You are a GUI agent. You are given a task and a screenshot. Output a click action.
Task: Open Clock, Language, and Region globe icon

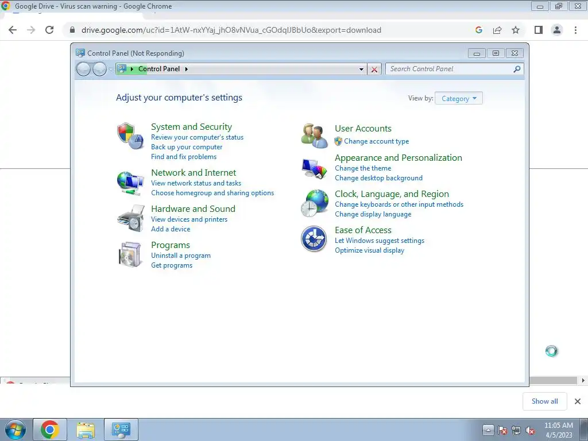pos(314,203)
